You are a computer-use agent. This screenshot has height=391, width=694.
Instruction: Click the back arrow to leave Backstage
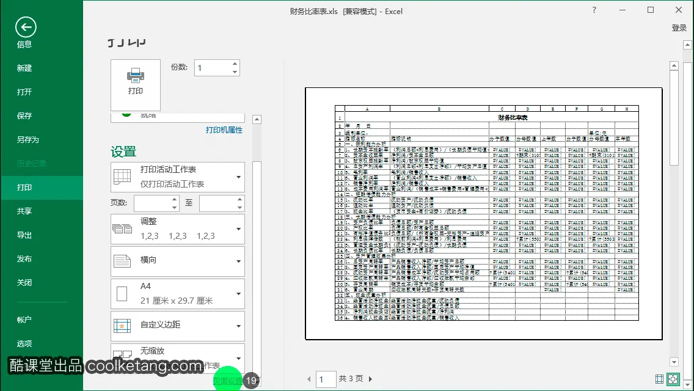26,27
